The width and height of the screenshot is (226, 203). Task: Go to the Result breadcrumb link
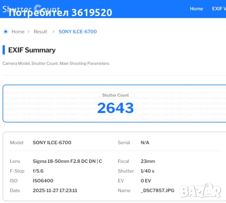point(41,32)
